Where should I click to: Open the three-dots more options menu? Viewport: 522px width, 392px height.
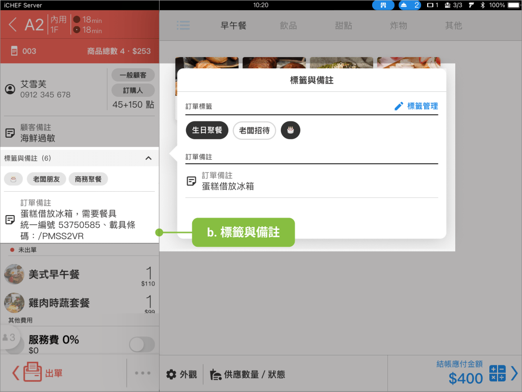click(x=143, y=373)
